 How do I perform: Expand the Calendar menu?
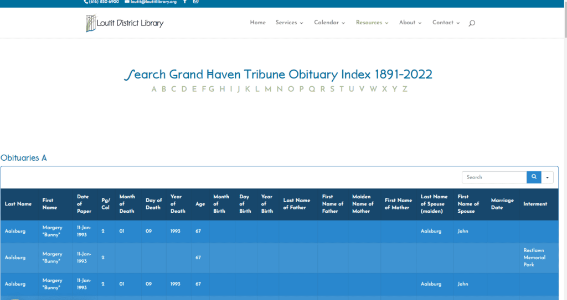point(329,23)
